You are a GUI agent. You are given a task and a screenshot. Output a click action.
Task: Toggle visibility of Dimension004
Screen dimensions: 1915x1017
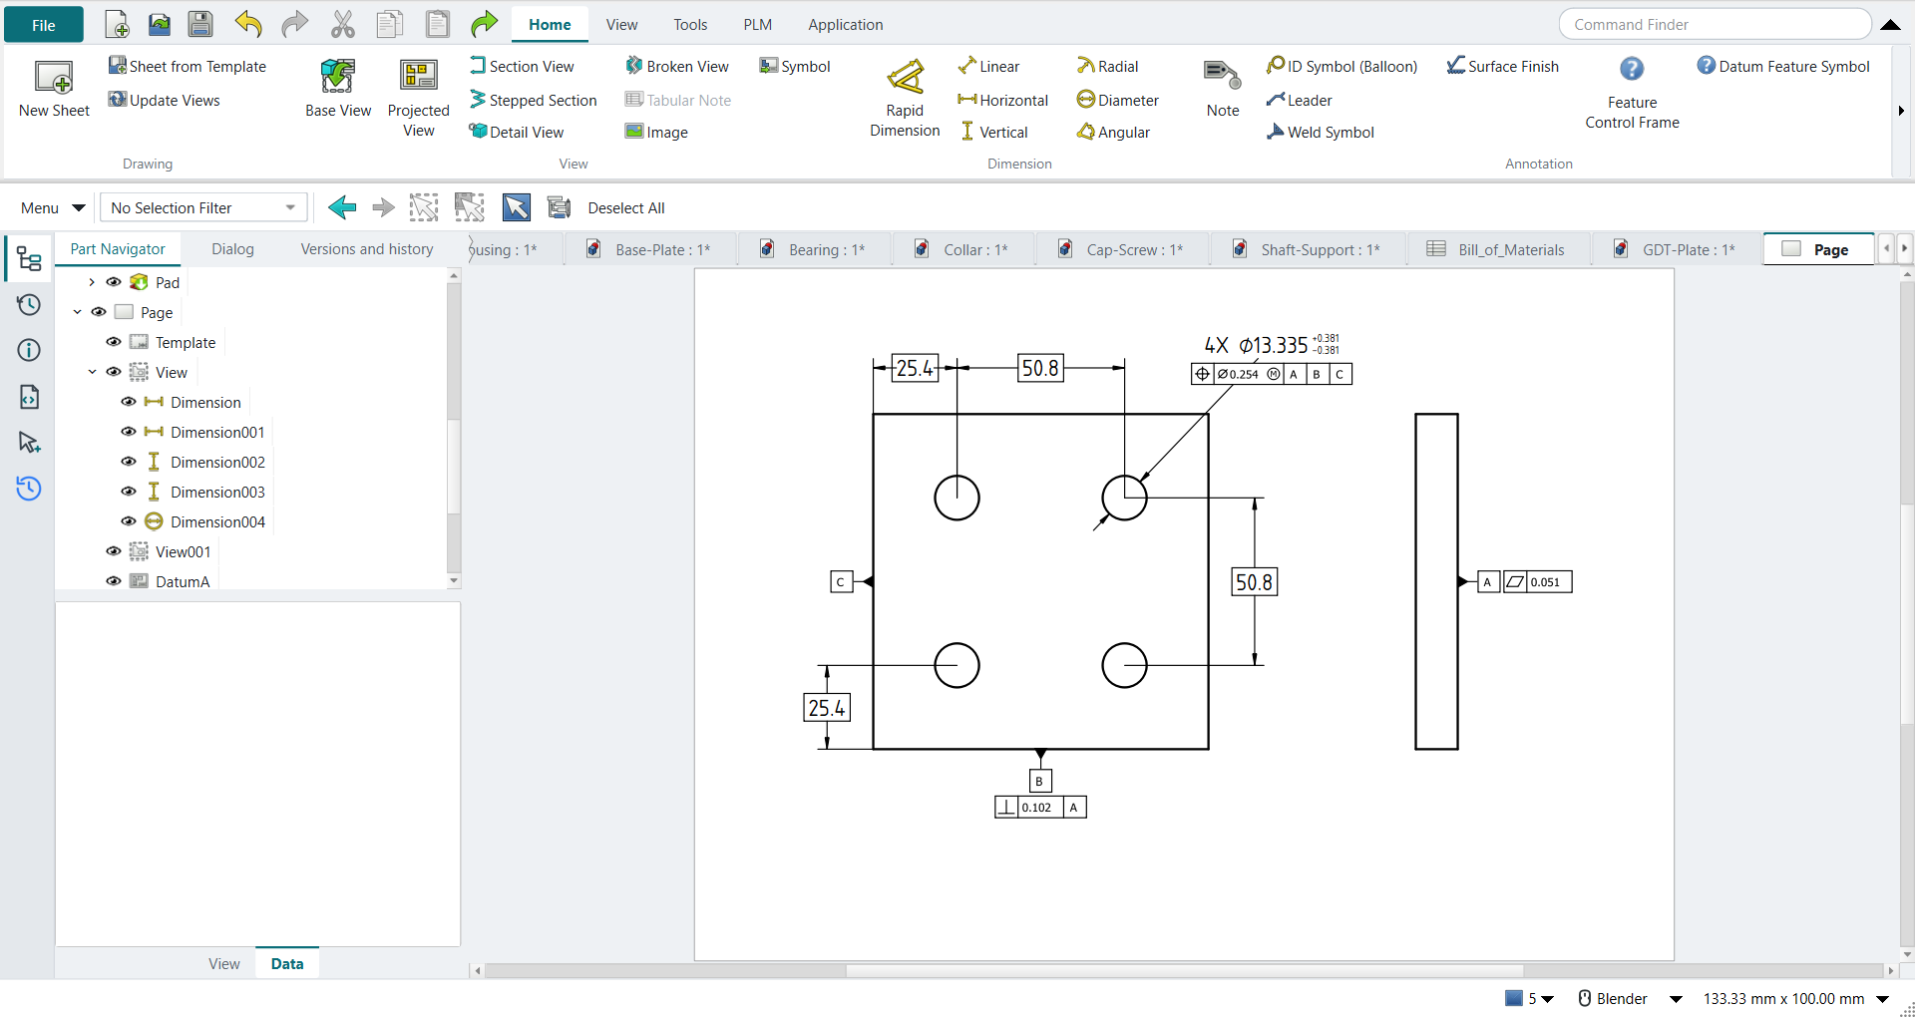click(129, 521)
